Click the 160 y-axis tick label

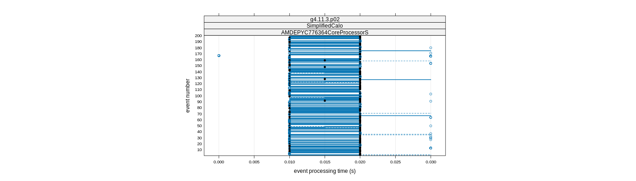[198, 60]
